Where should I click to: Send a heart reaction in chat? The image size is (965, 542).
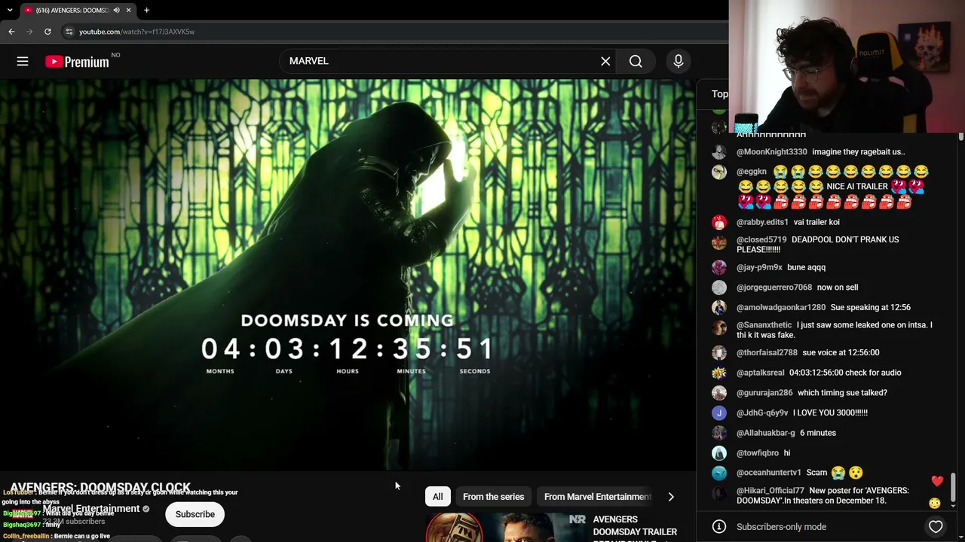click(x=936, y=527)
